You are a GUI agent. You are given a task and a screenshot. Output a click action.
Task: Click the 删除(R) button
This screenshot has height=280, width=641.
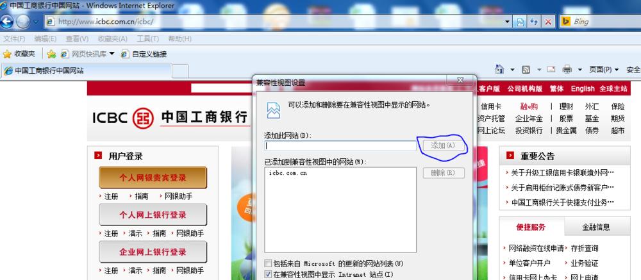[x=444, y=173]
